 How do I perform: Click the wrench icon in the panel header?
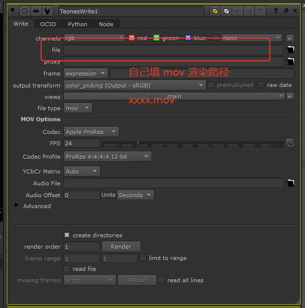pos(48,10)
